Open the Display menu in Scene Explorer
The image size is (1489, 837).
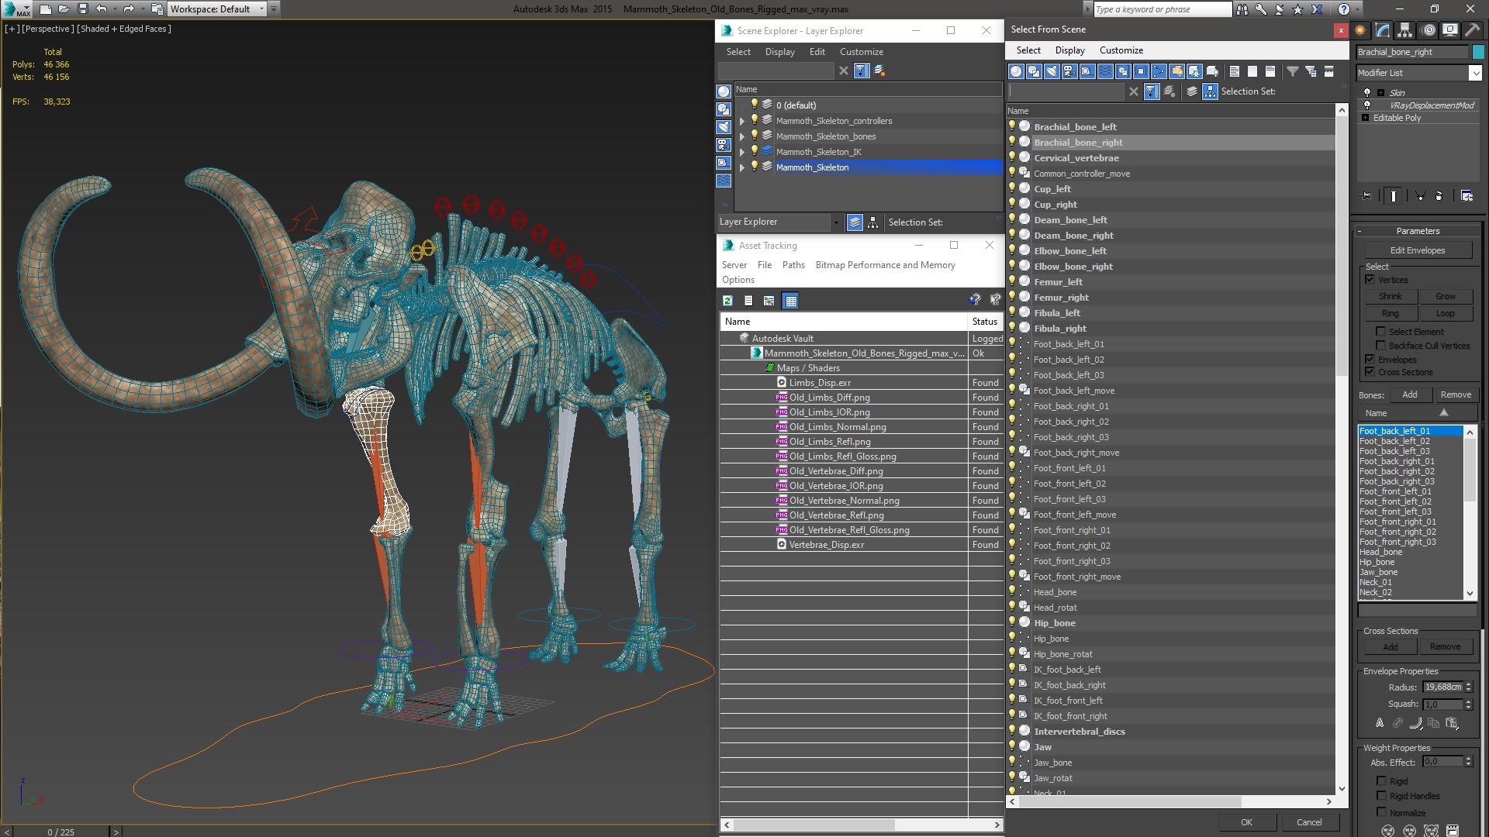(779, 52)
